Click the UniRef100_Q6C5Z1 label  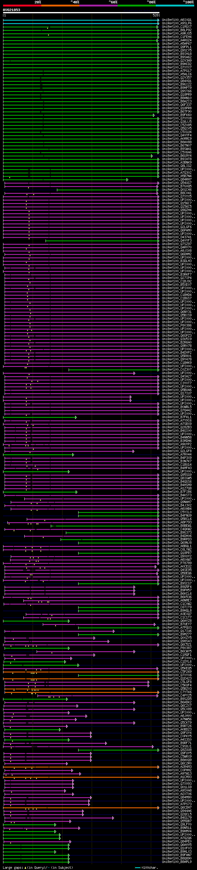[176, 645]
